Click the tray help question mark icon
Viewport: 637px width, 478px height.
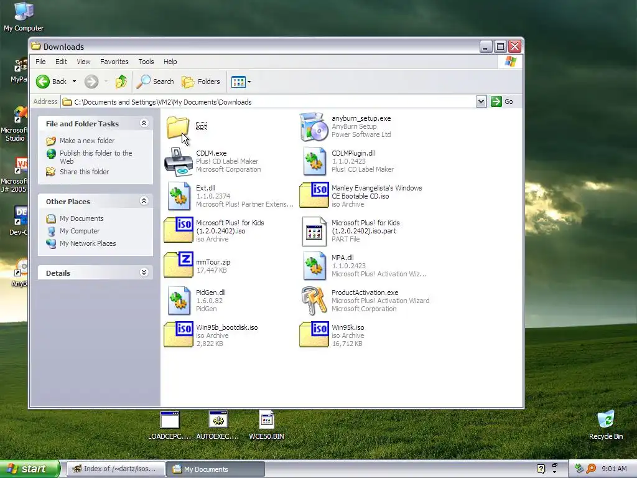pyautogui.click(x=541, y=469)
